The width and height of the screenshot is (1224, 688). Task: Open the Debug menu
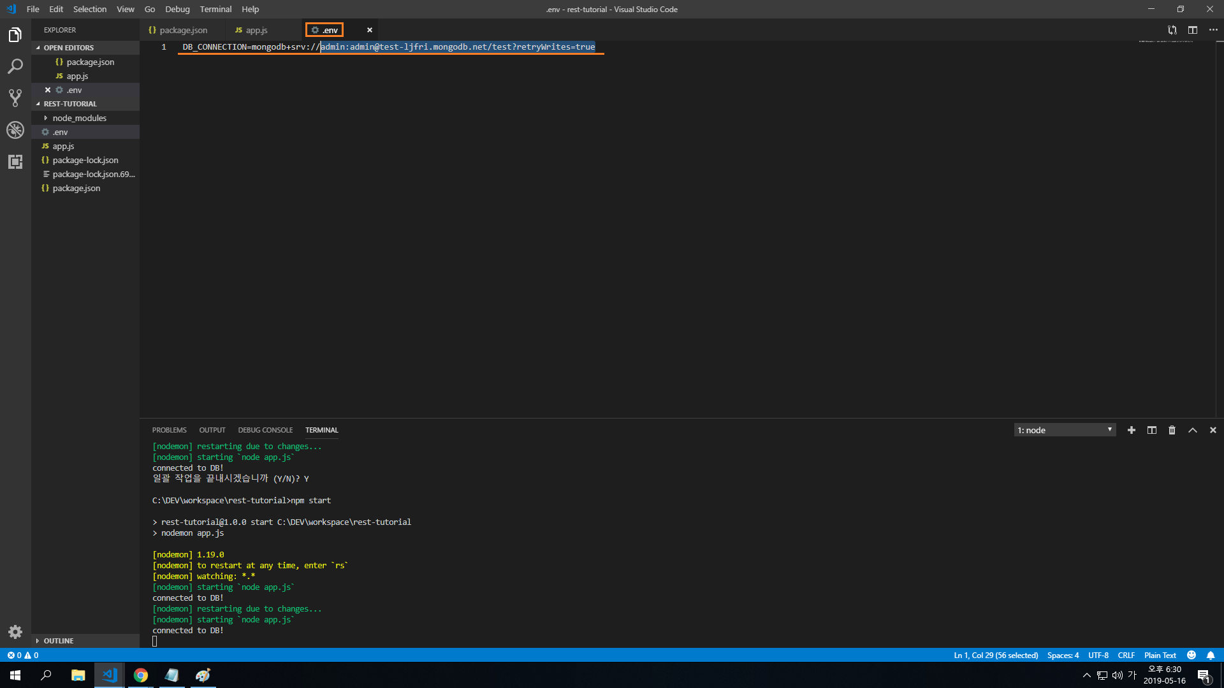[x=177, y=9]
